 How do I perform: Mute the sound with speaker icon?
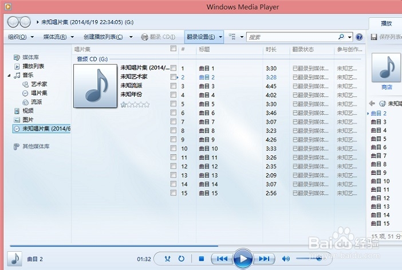286,259
